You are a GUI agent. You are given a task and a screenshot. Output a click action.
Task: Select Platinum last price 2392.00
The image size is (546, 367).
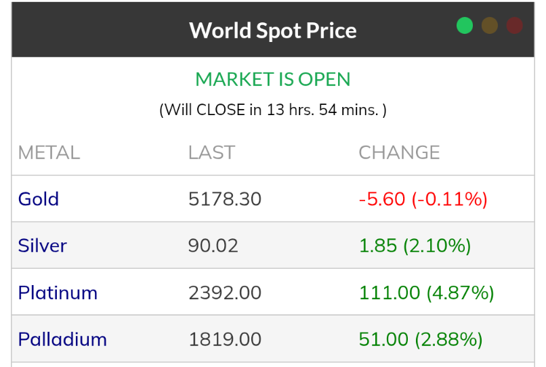225,293
